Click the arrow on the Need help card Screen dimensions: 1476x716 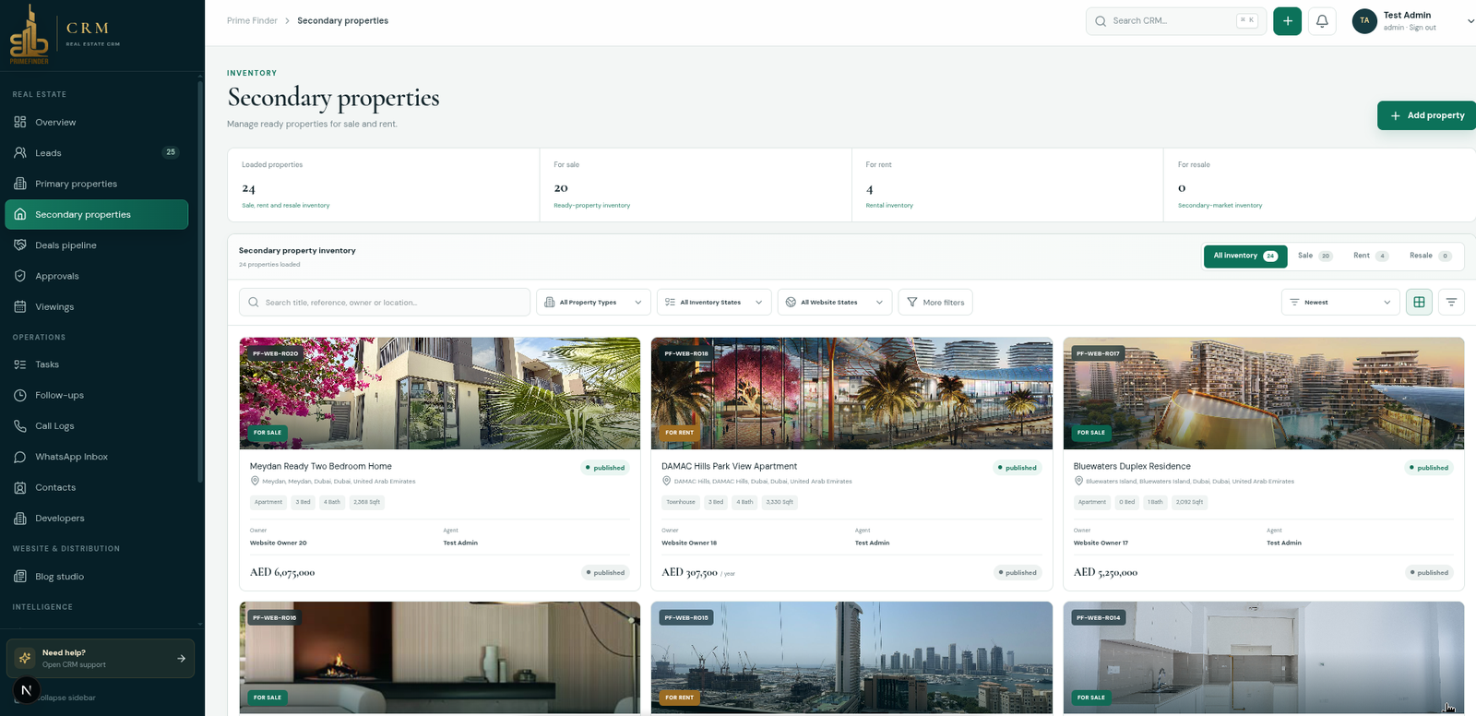tap(182, 659)
